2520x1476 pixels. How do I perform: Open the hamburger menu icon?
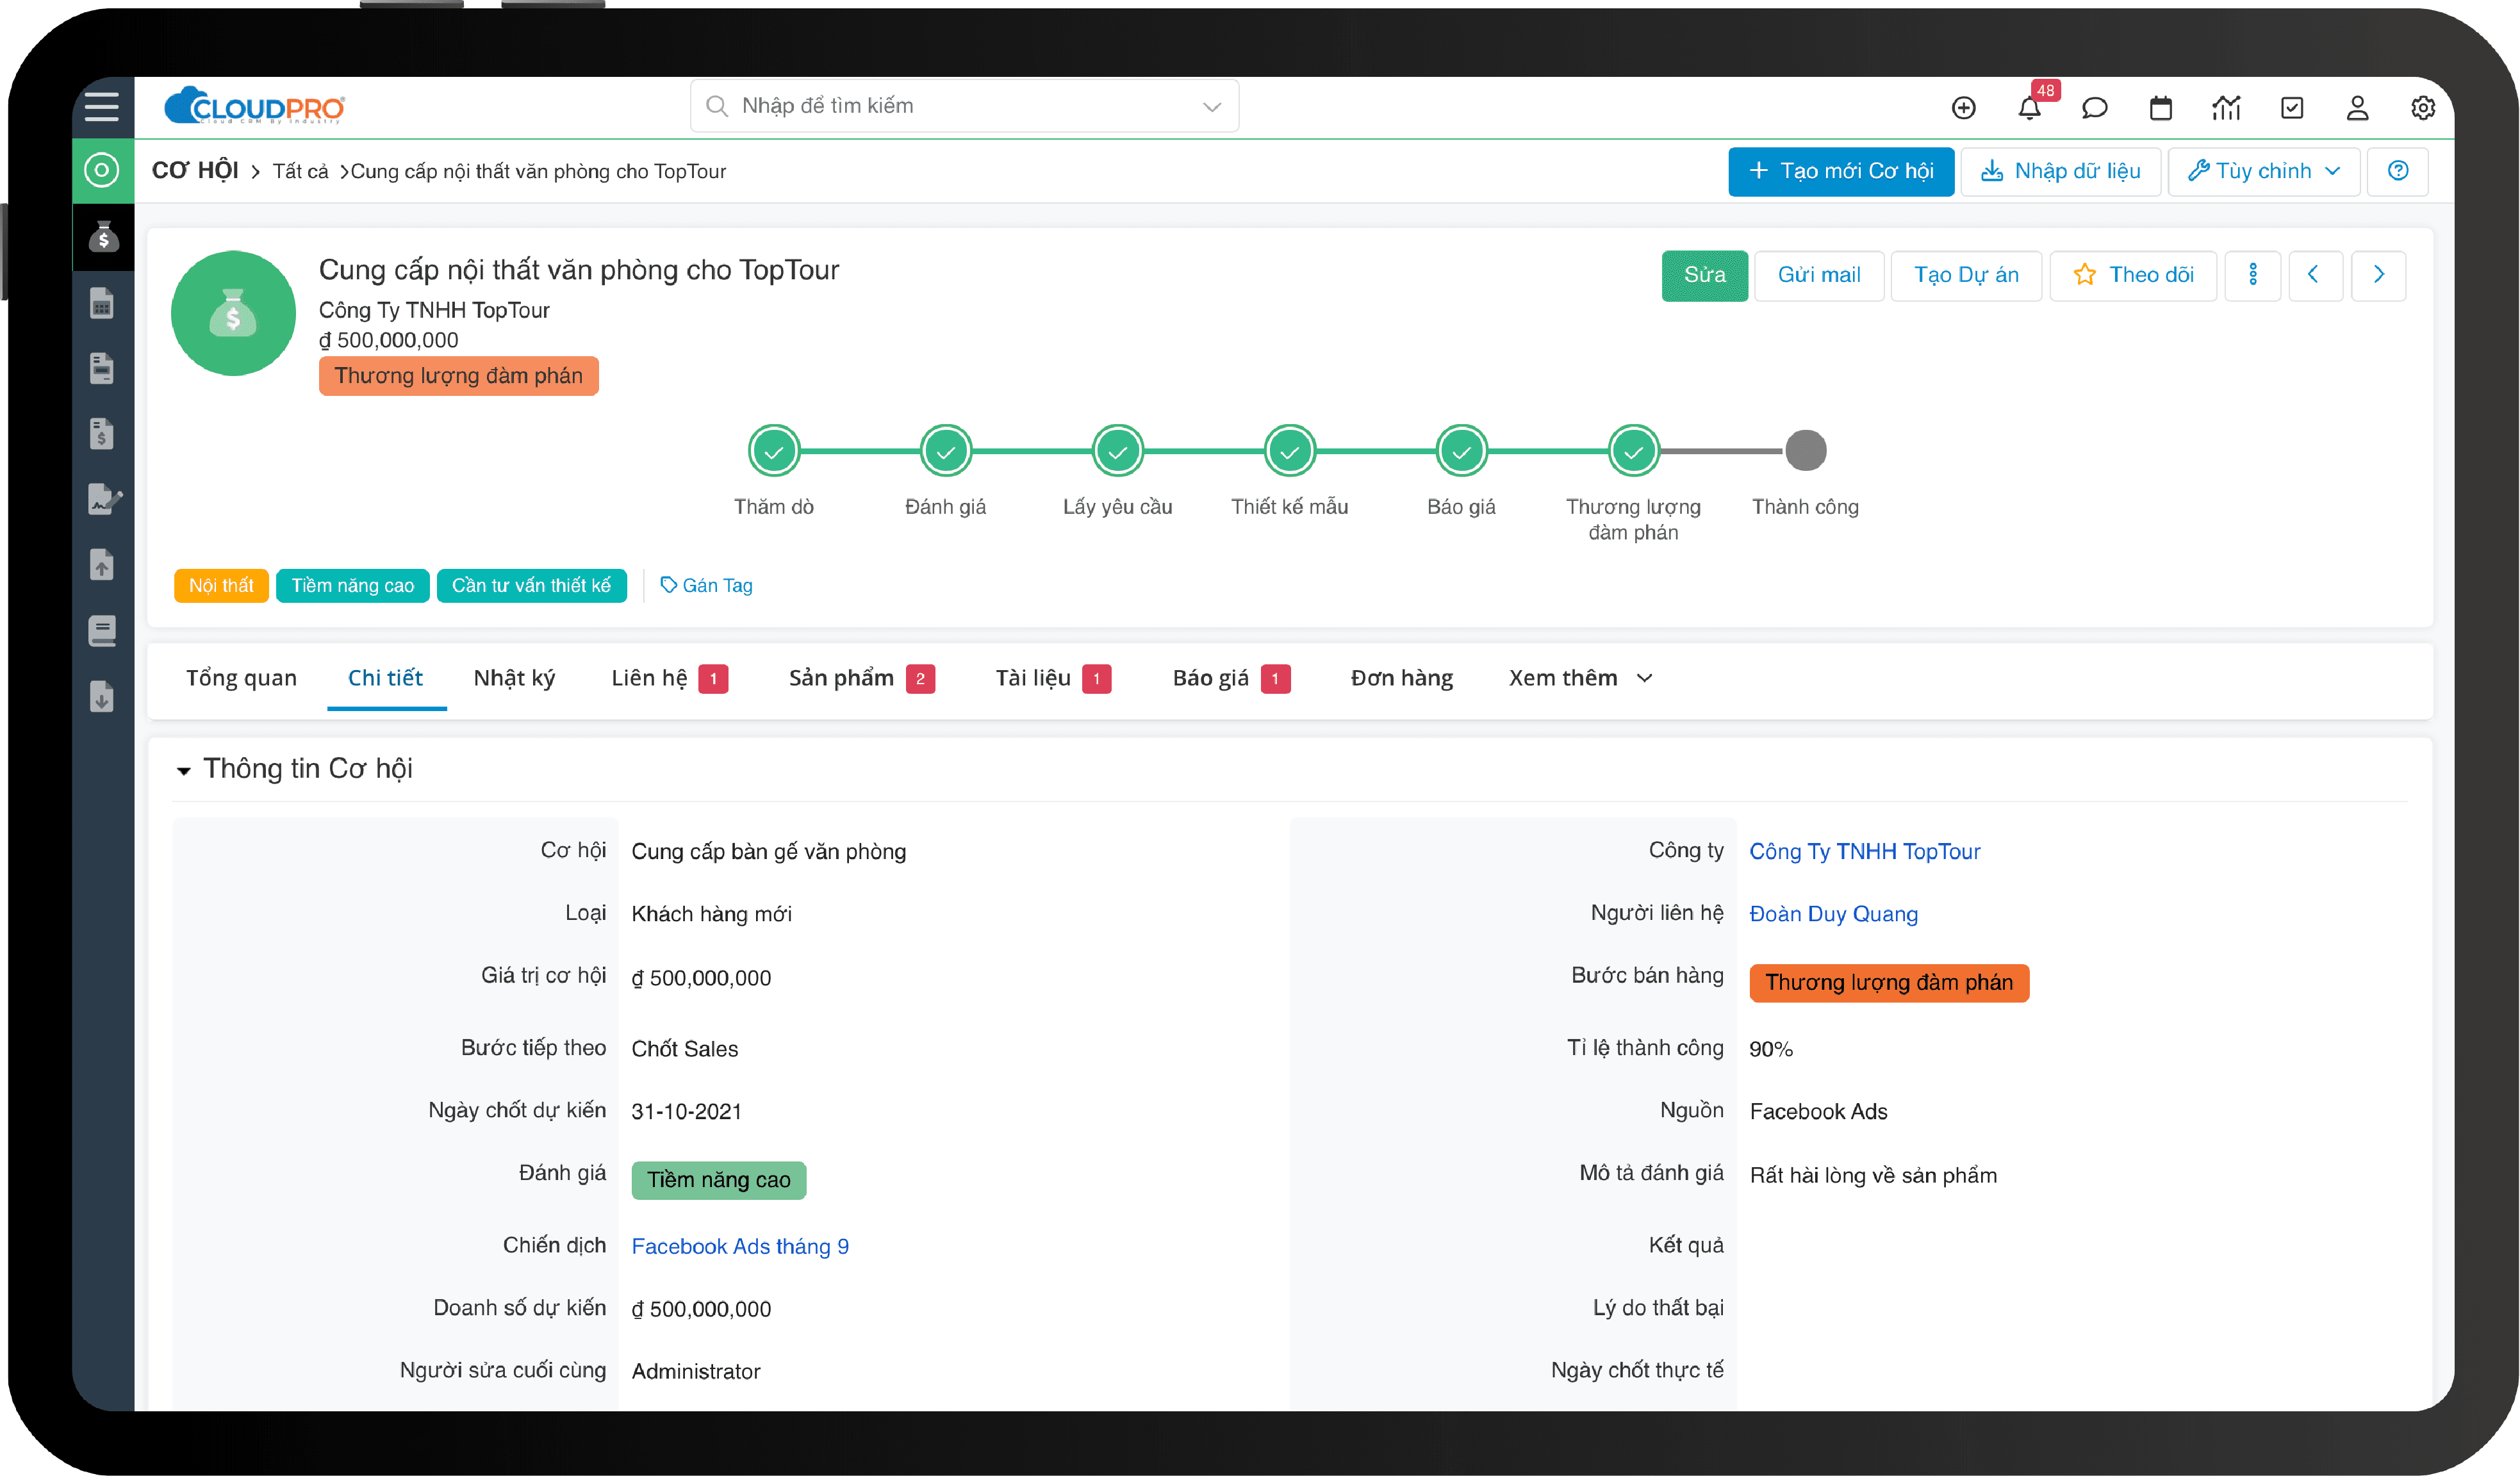click(102, 107)
